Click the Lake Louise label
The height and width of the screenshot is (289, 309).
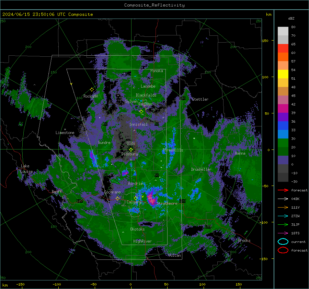[x=26, y=169]
